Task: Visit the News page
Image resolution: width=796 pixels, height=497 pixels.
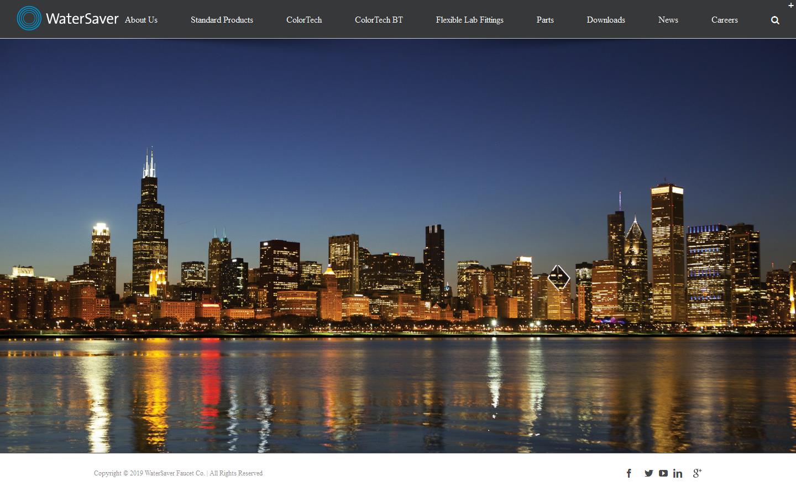Action: pyautogui.click(x=668, y=20)
